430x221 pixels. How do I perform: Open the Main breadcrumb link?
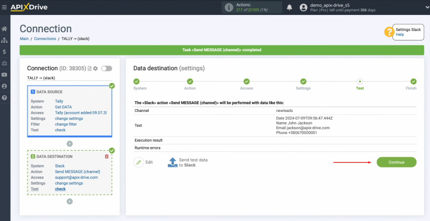(x=24, y=39)
